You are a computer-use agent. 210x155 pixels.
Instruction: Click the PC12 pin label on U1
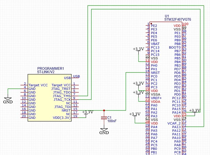click(x=177, y=98)
